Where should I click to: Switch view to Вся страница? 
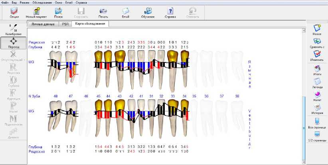tap(317, 123)
